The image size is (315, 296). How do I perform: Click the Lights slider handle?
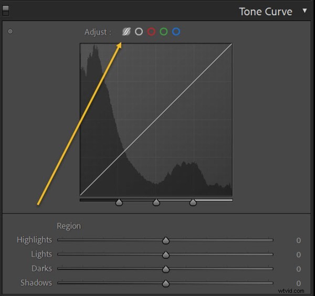point(166,255)
